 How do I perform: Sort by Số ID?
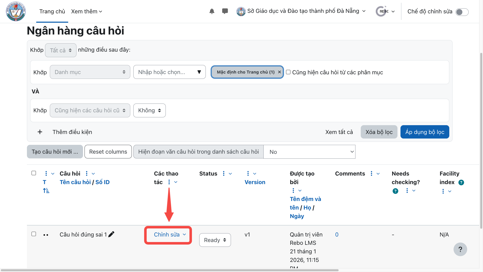[102, 182]
